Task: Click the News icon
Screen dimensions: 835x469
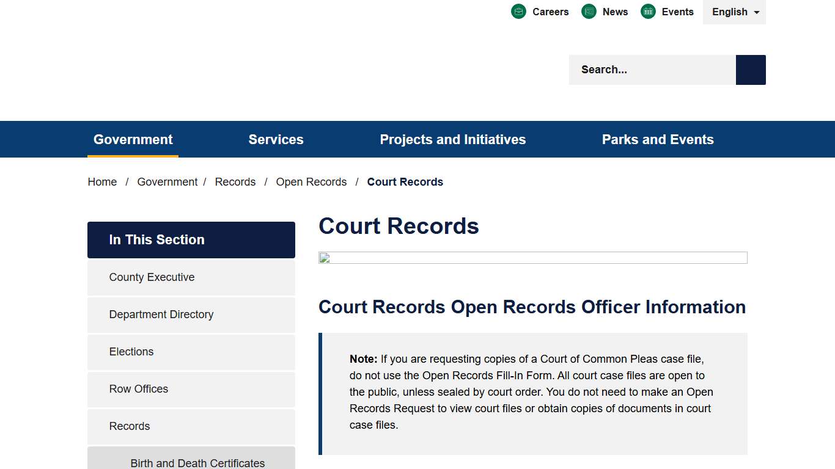Action: (x=589, y=11)
